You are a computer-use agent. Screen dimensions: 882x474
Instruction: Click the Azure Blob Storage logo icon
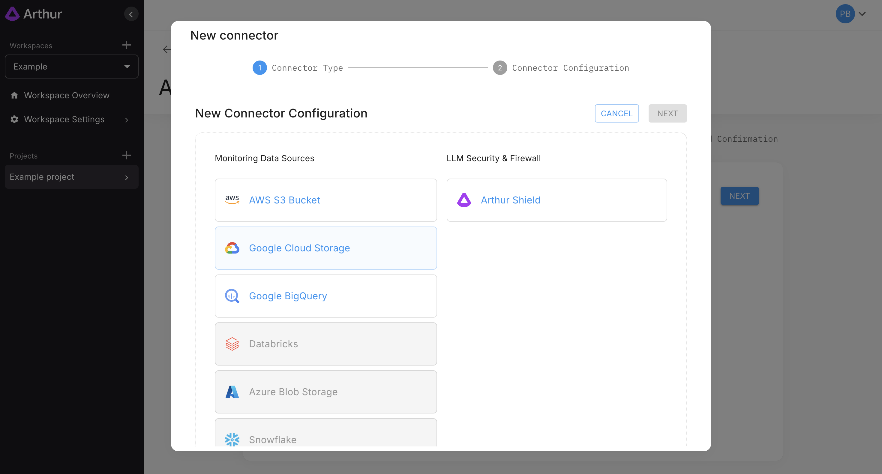click(x=232, y=392)
